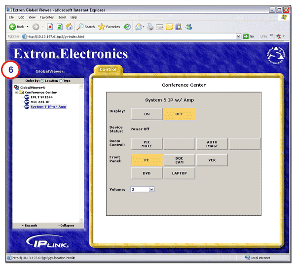Go to Home page icon

[x=69, y=27]
